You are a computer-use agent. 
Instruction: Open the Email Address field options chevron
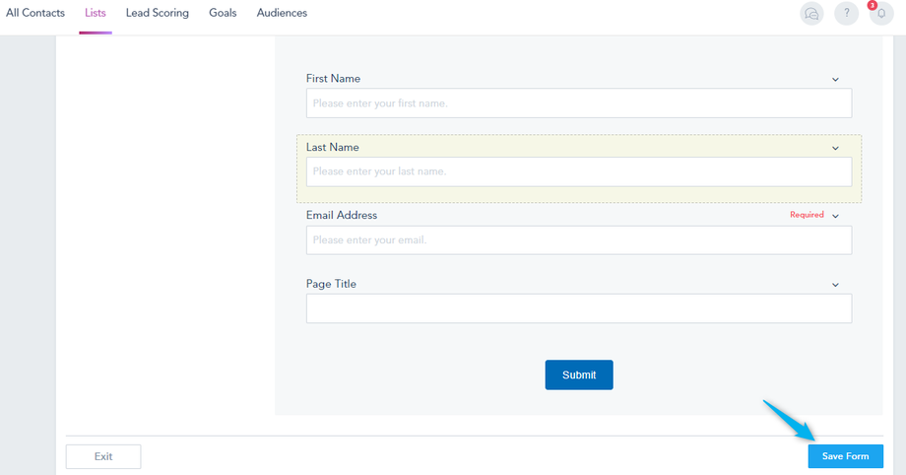click(835, 216)
